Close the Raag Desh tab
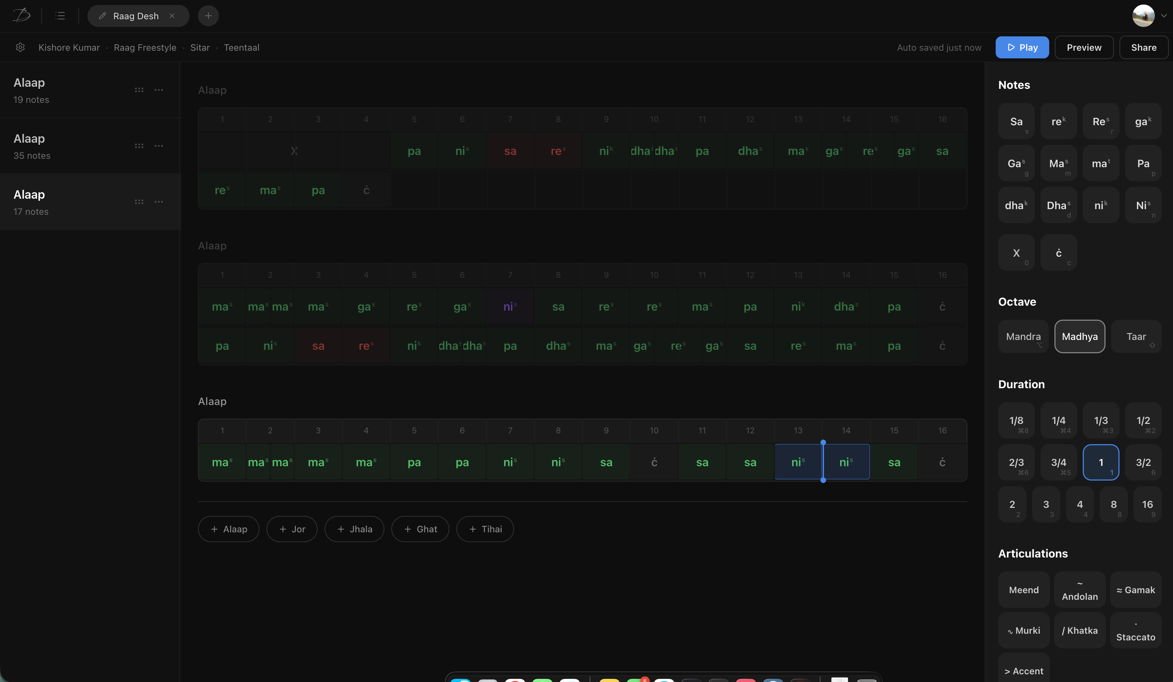Screen dimensions: 1173x682 tap(172, 16)
